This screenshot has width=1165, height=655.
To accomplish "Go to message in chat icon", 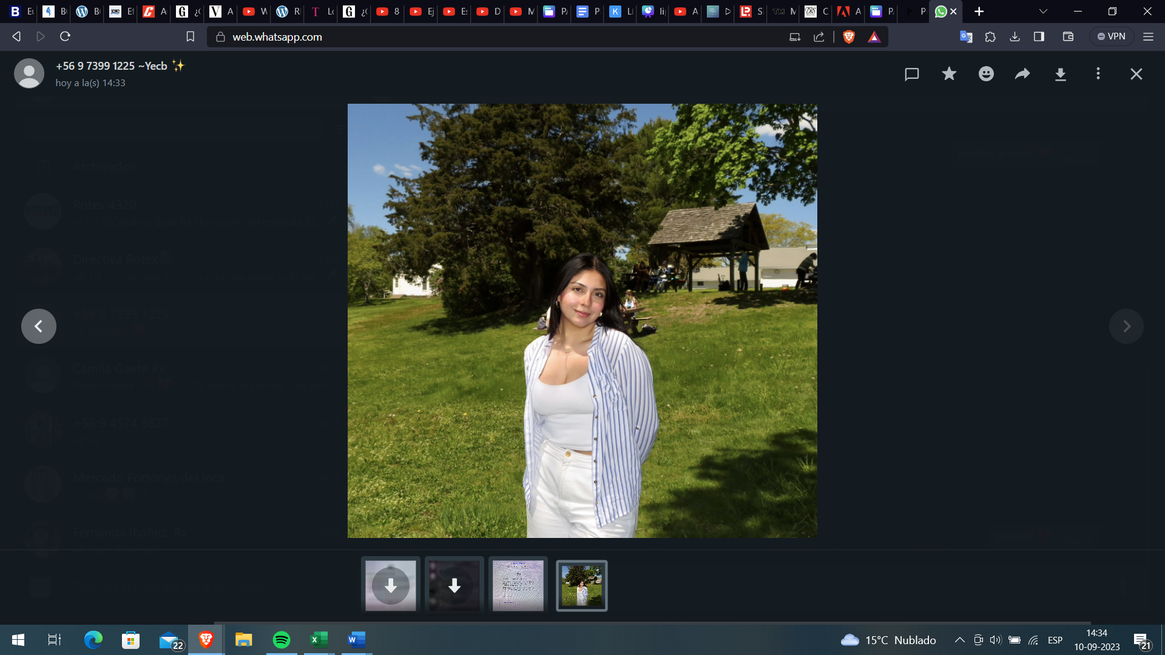I will [x=911, y=74].
